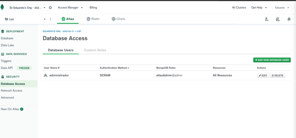Click the SECURITY section header

[10, 77]
